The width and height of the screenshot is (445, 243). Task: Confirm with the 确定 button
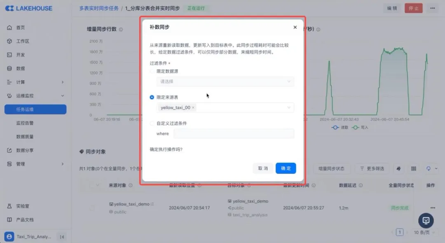286,168
